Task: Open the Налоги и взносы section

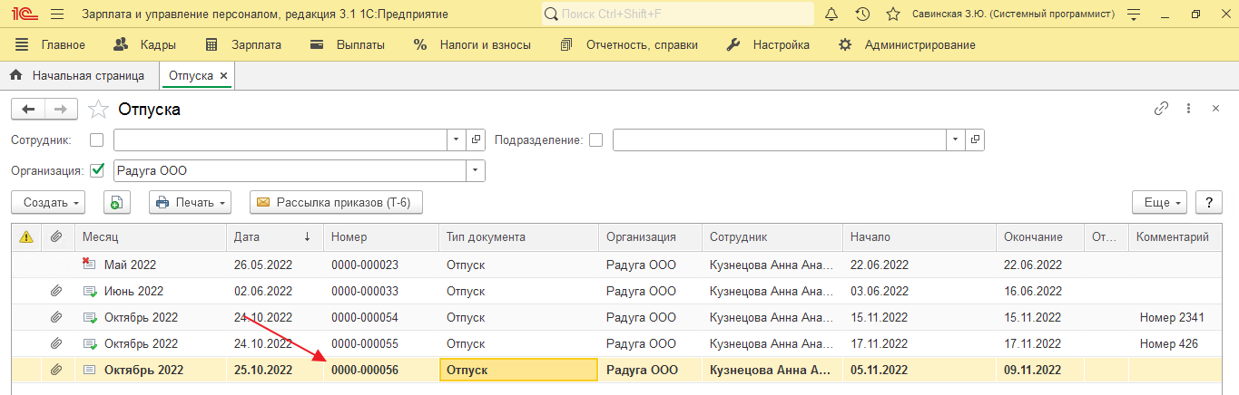Action: click(x=472, y=44)
